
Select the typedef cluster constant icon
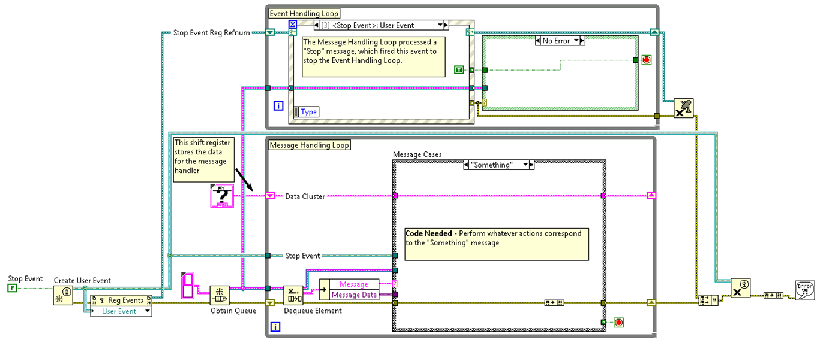click(221, 196)
